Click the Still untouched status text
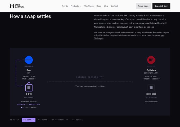 (x=151, y=101)
